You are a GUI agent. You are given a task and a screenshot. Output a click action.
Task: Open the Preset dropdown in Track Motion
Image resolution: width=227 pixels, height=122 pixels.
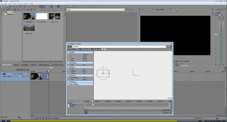pyautogui.click(x=165, y=47)
